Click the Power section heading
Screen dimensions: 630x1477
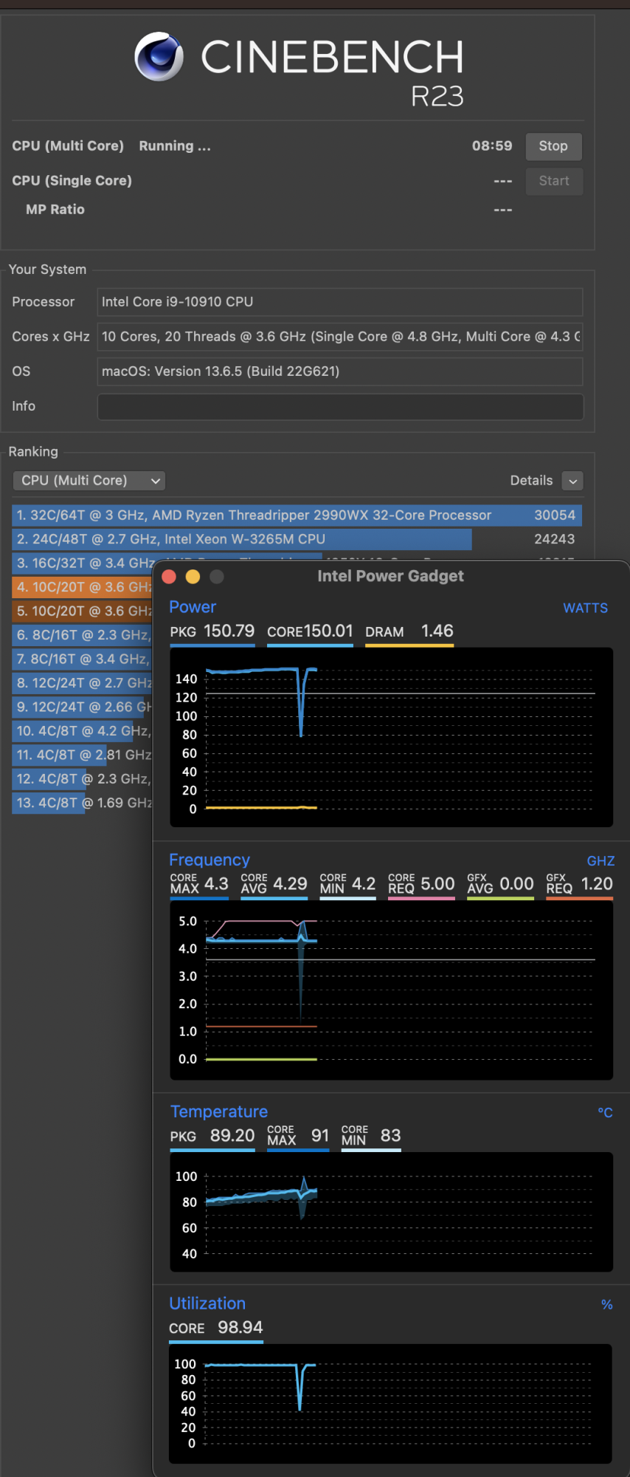[193, 607]
